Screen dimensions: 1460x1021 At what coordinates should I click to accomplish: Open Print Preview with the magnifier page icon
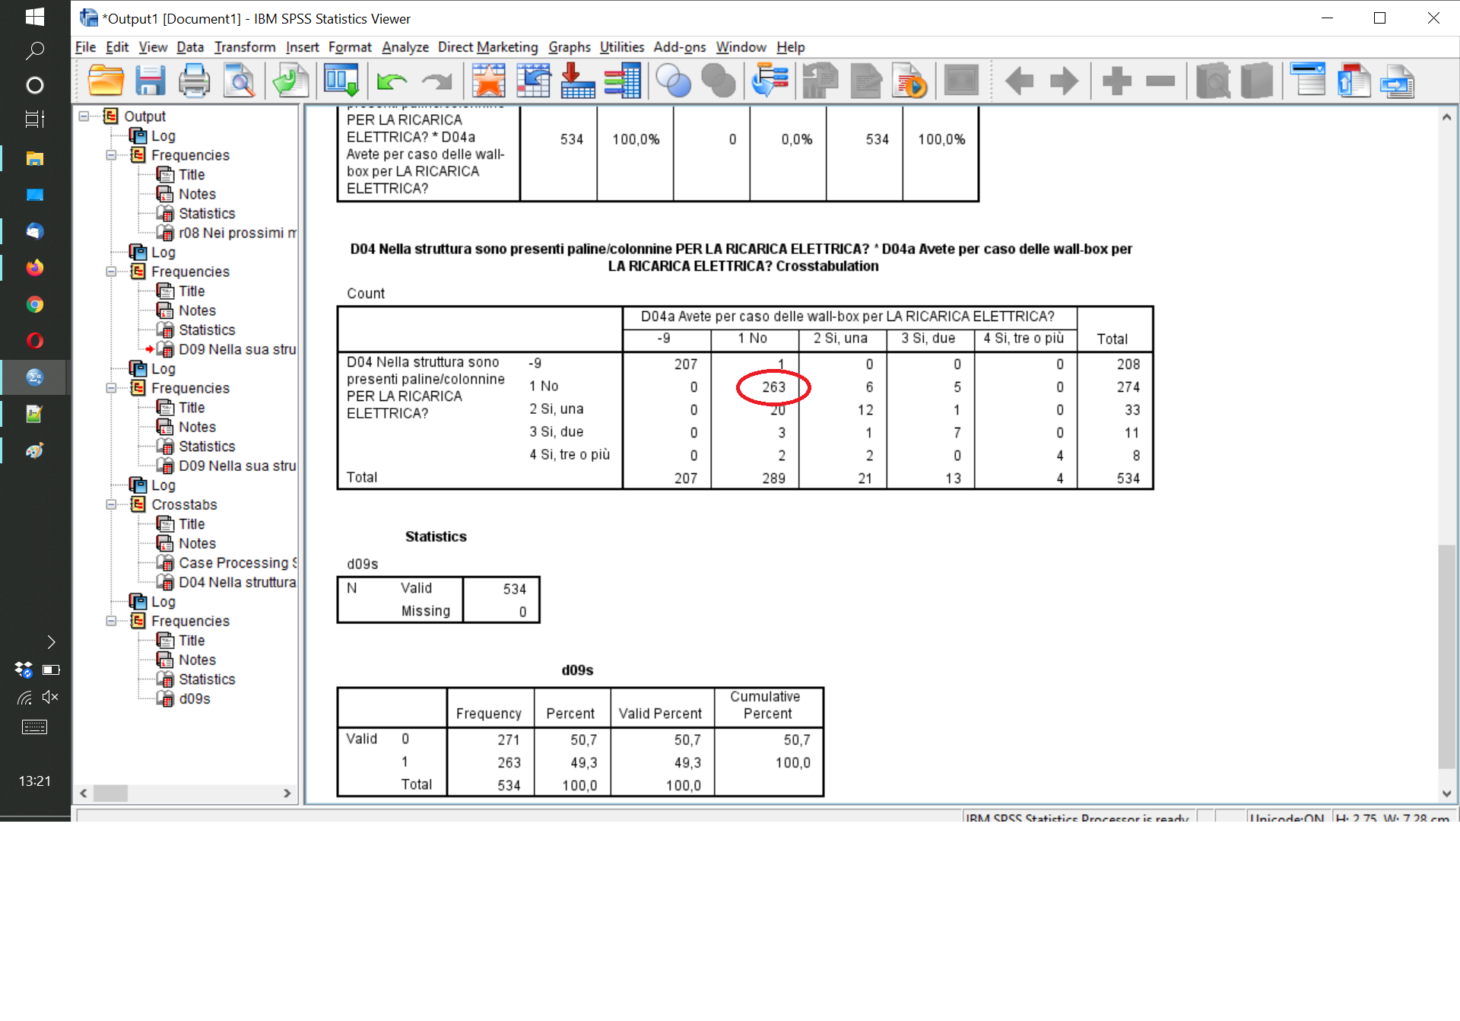click(x=240, y=81)
